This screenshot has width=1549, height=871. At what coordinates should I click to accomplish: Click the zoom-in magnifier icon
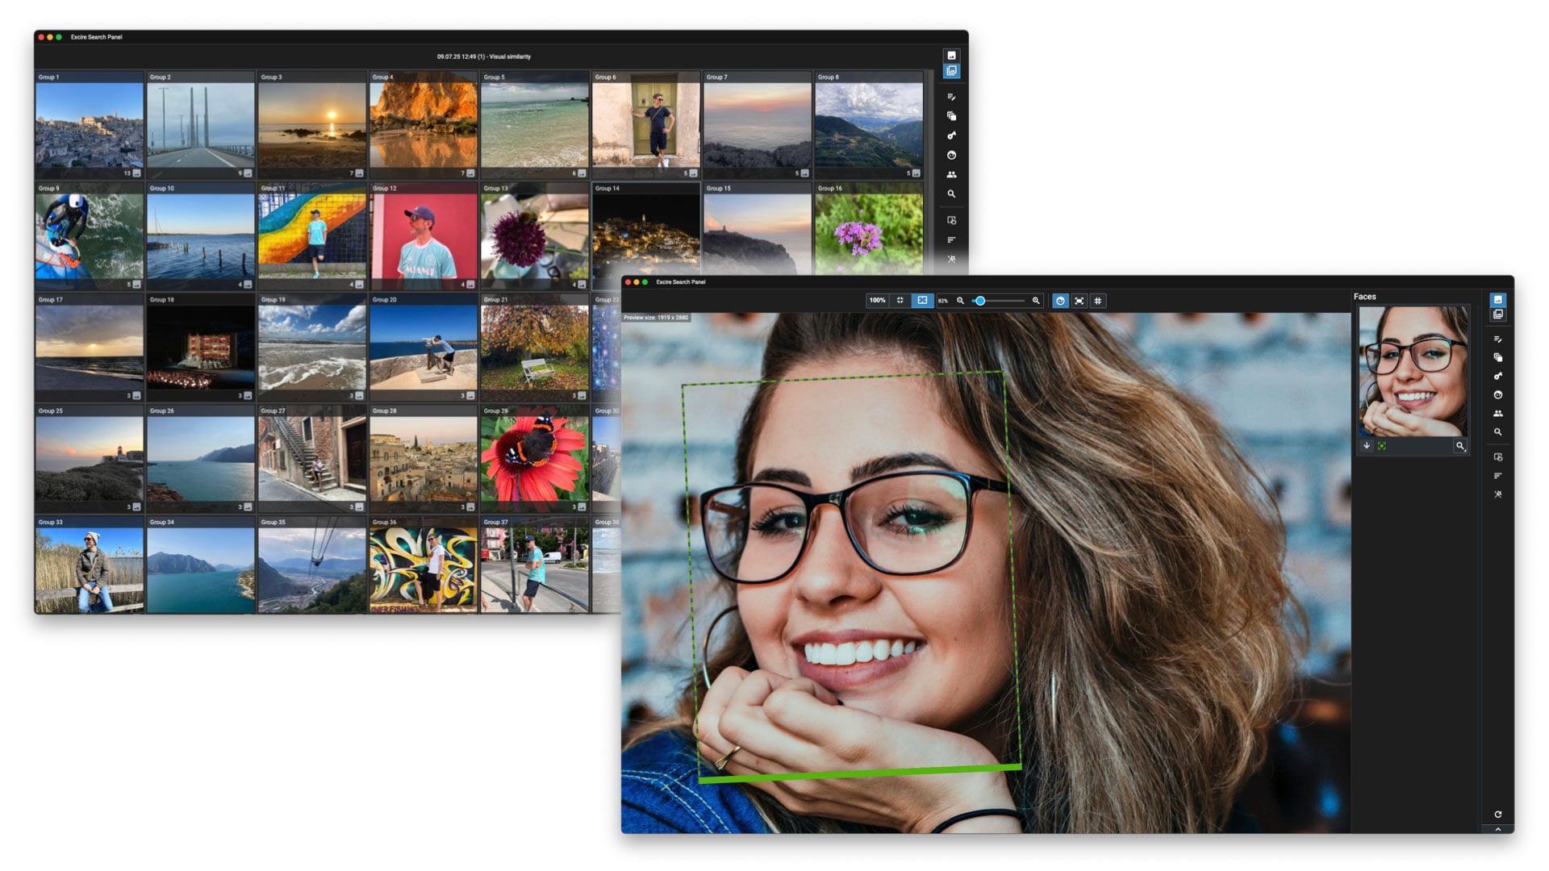1036,301
